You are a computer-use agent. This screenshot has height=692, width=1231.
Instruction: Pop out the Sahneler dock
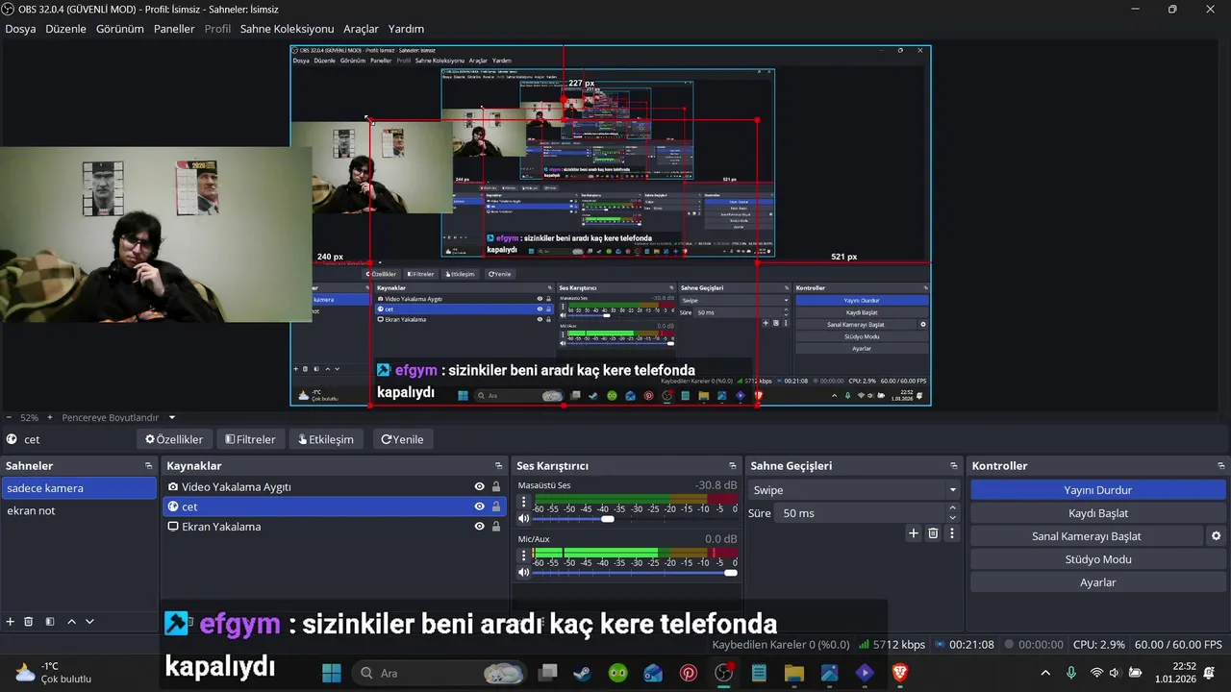(148, 466)
